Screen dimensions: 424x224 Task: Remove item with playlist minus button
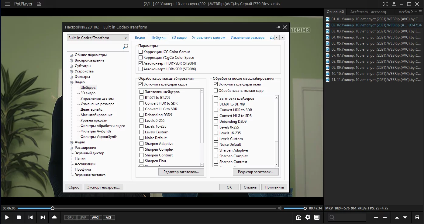(x=385, y=217)
